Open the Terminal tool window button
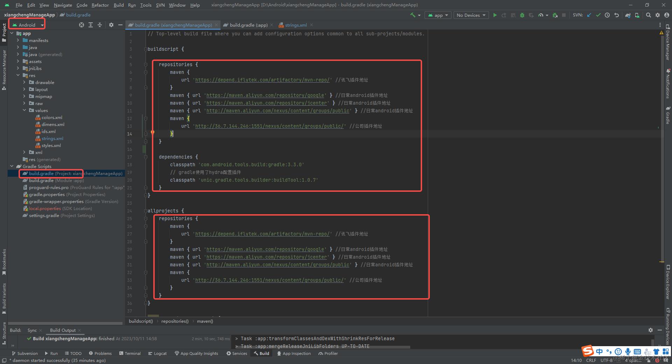The height and width of the screenshot is (364, 672). pyautogui.click(x=130, y=353)
